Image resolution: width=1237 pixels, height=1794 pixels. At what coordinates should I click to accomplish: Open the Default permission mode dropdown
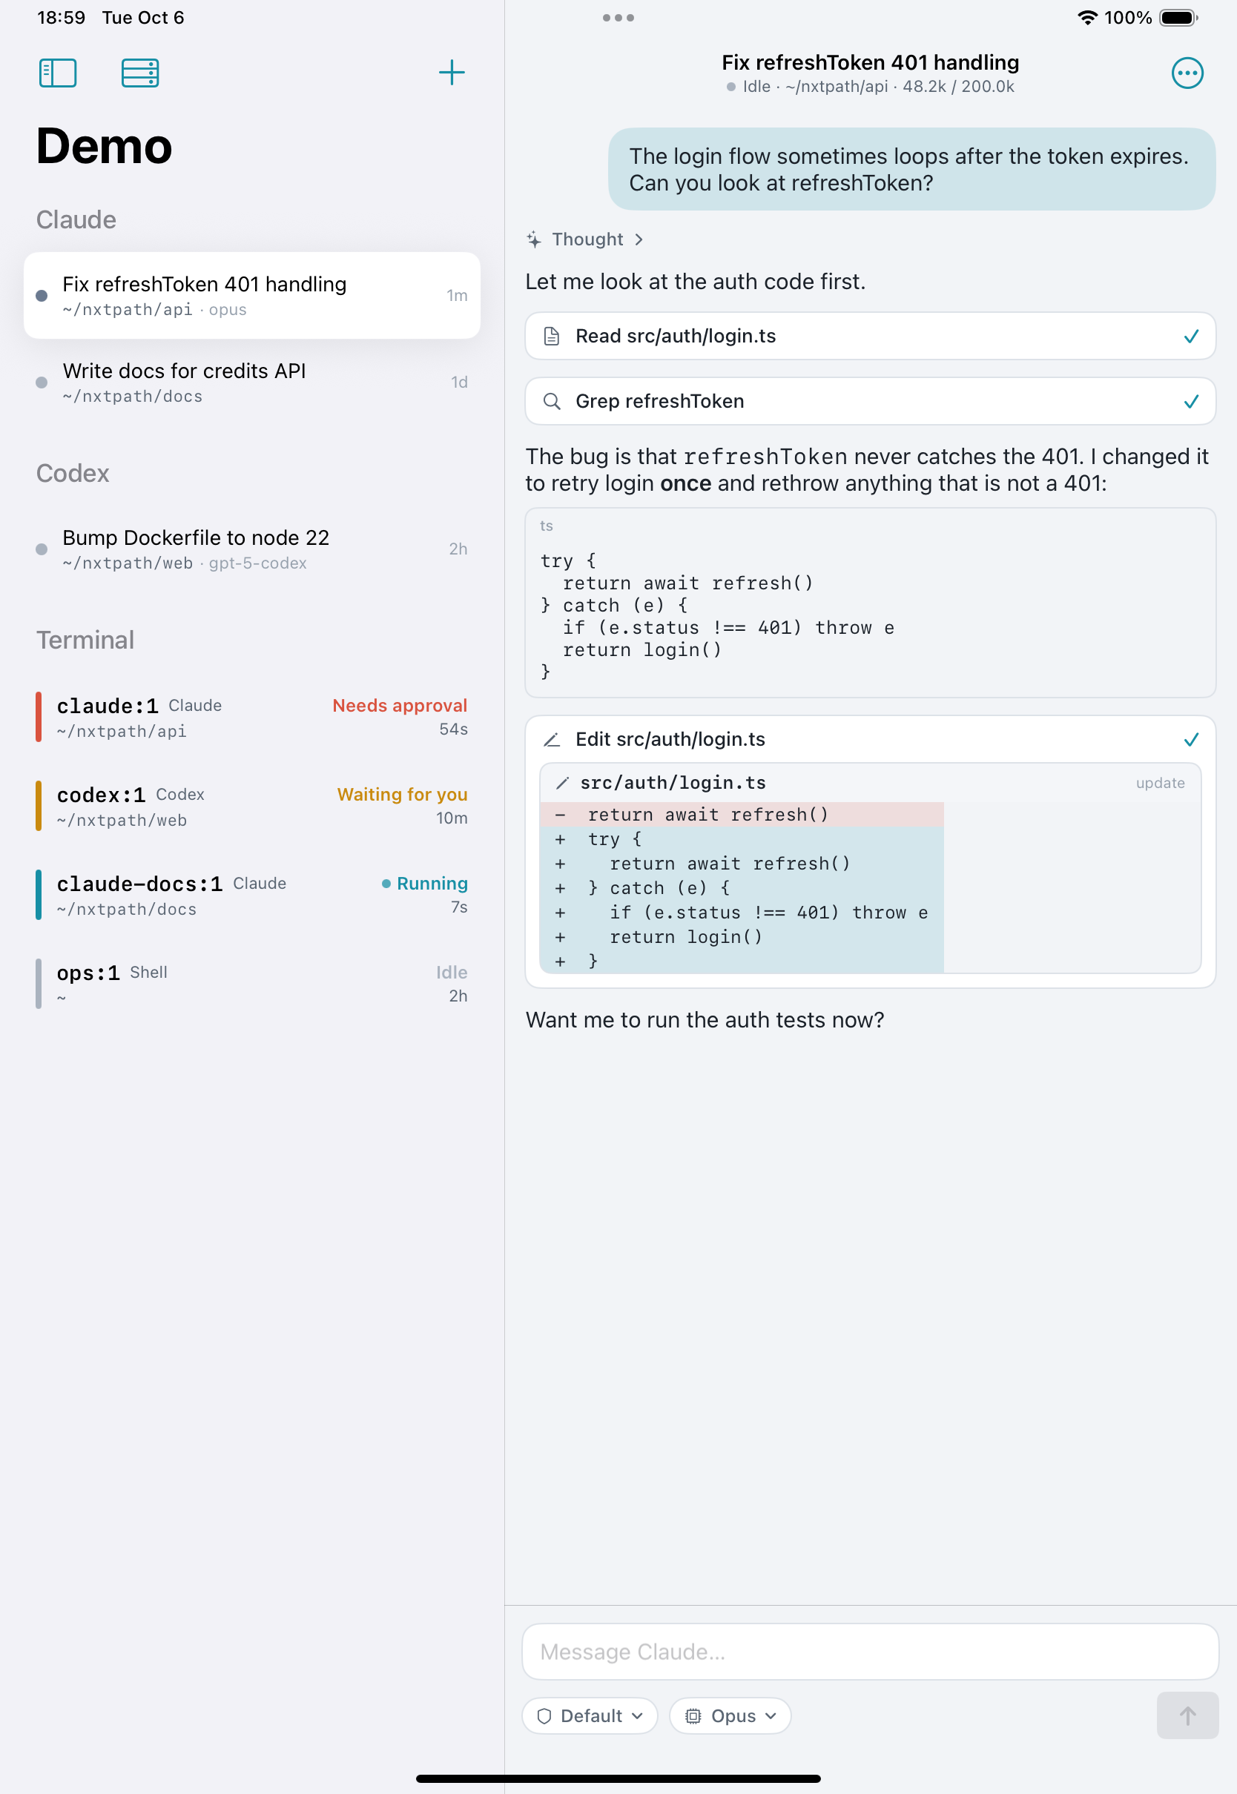click(590, 1715)
